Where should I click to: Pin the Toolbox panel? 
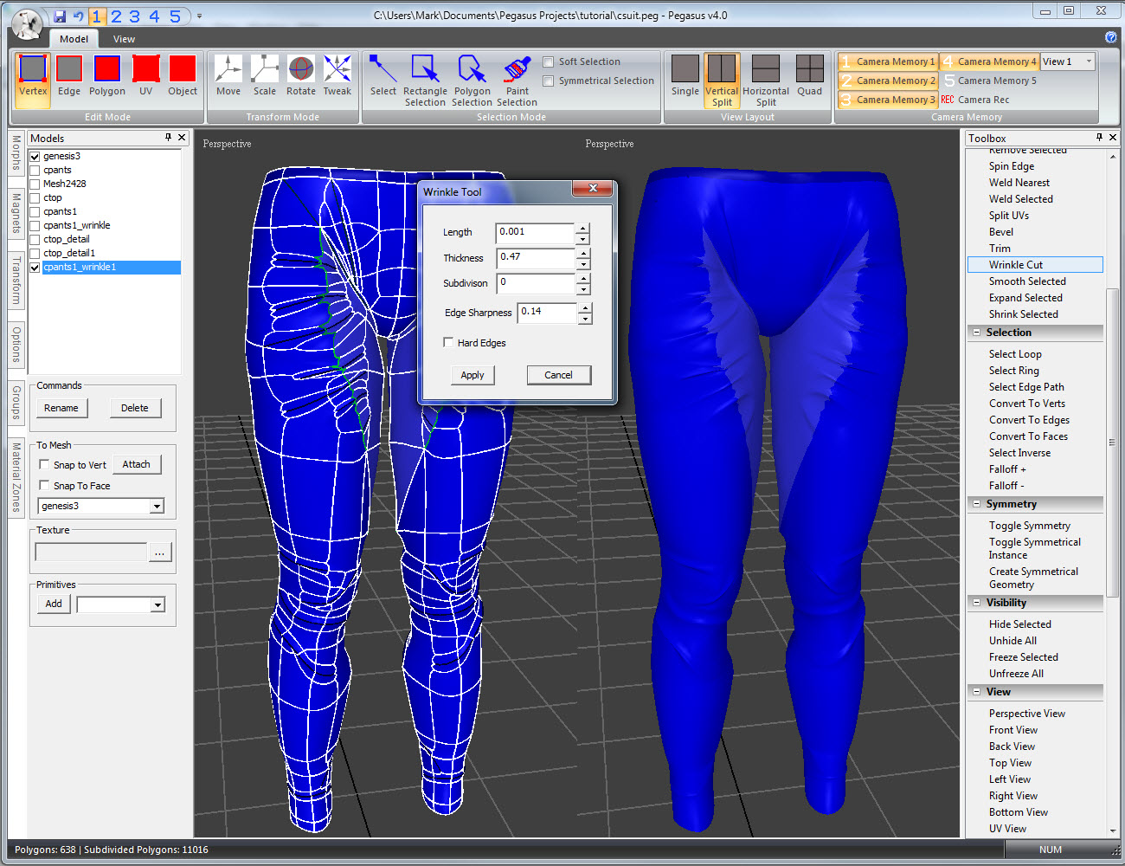[1099, 138]
